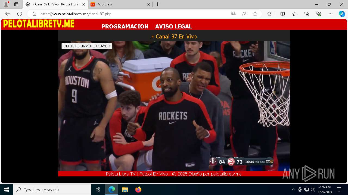Open the clock and calendar flyout
Viewport: 348px width, 195px height.
tap(325, 190)
